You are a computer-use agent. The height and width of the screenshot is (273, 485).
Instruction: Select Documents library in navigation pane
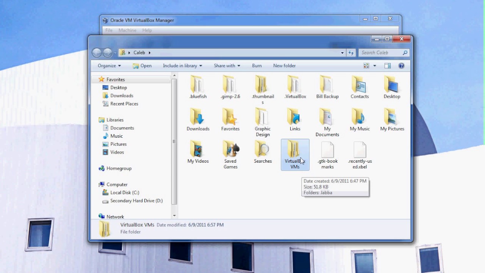click(122, 128)
